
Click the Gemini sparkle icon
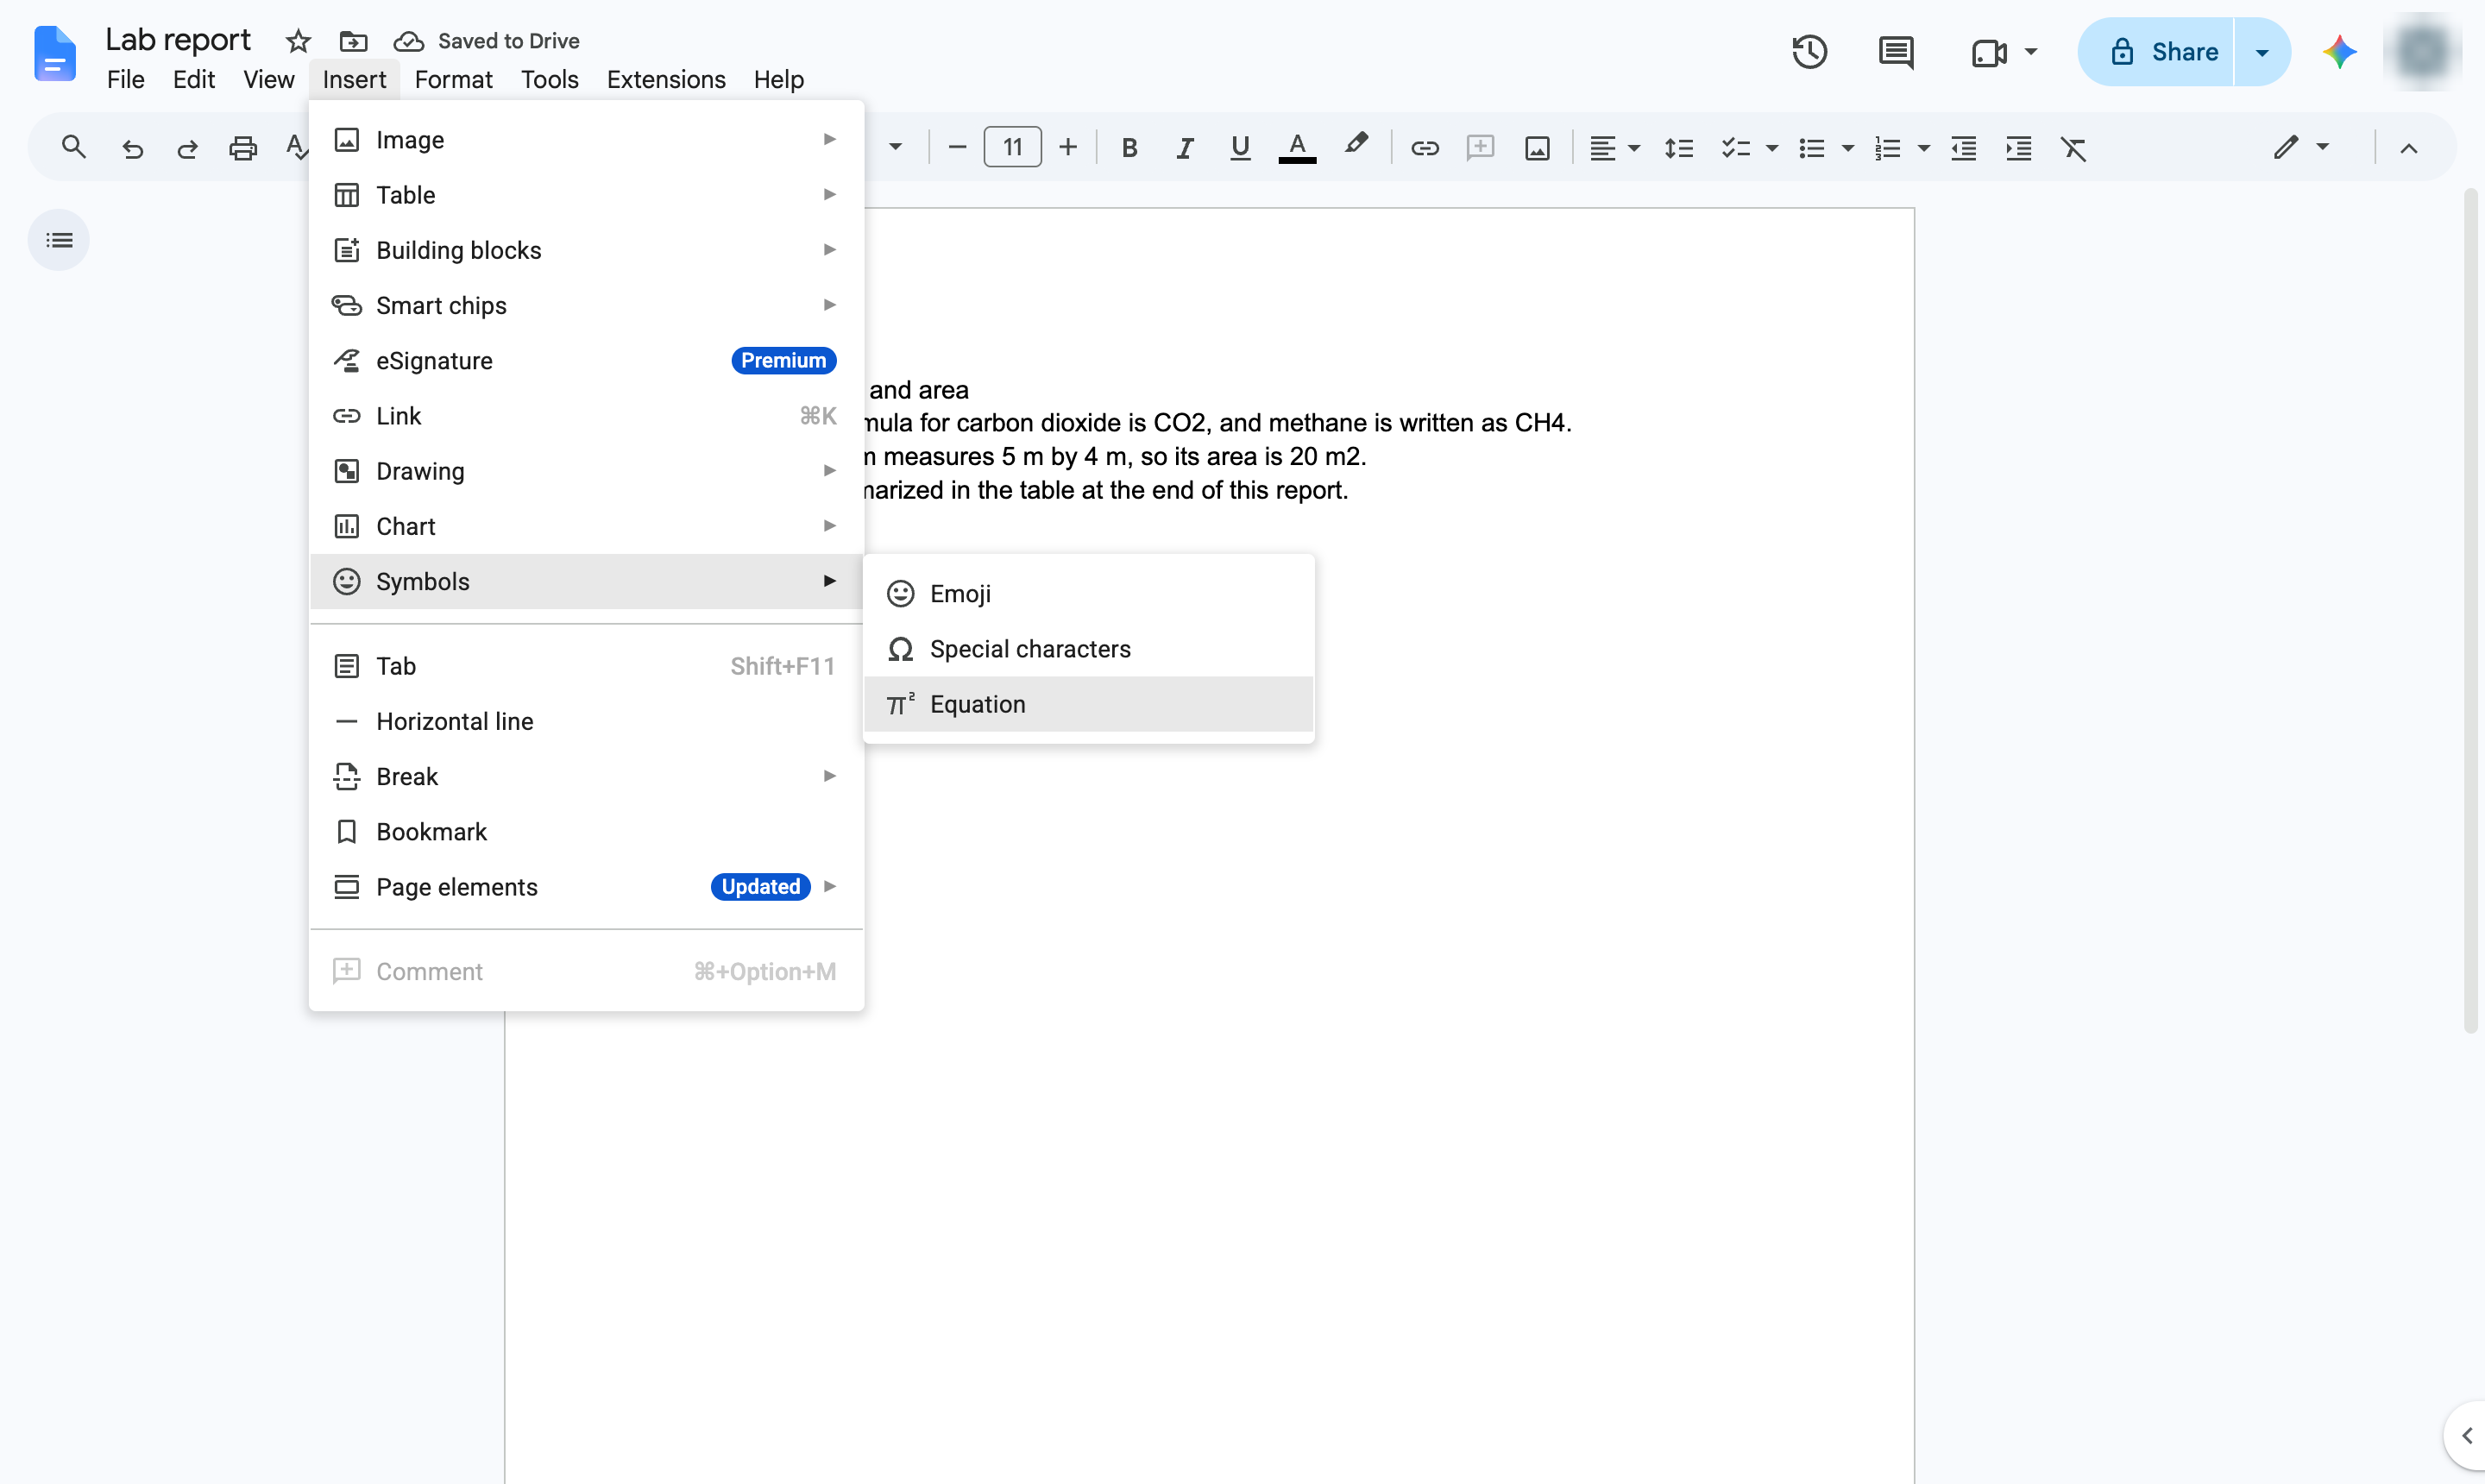(x=2339, y=52)
